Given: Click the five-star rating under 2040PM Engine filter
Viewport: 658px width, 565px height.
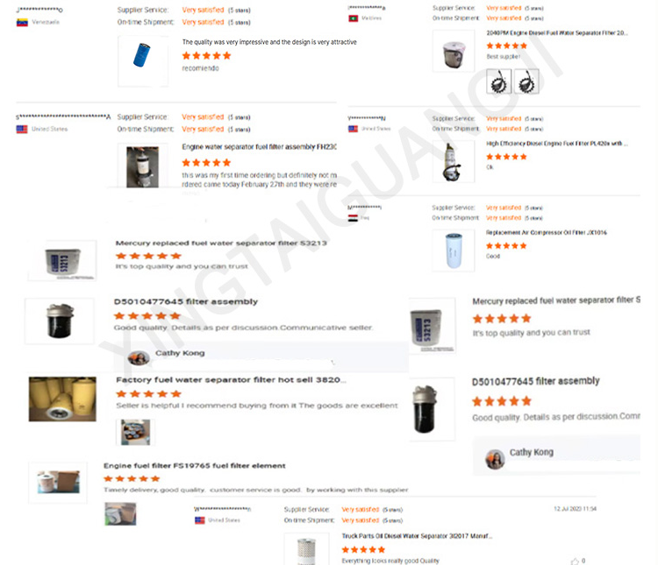Looking at the screenshot, I should click(506, 46).
